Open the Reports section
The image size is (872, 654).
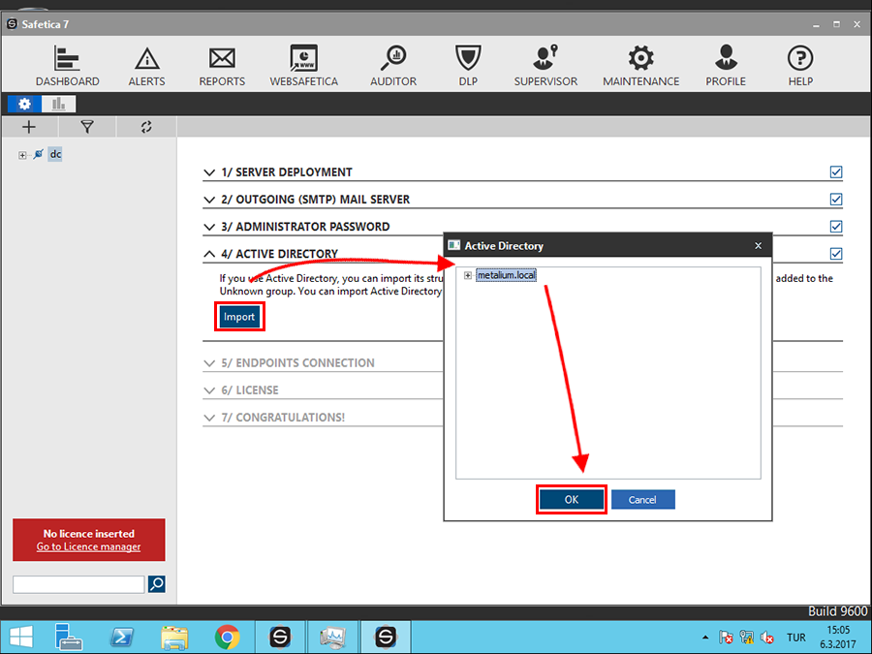(222, 66)
